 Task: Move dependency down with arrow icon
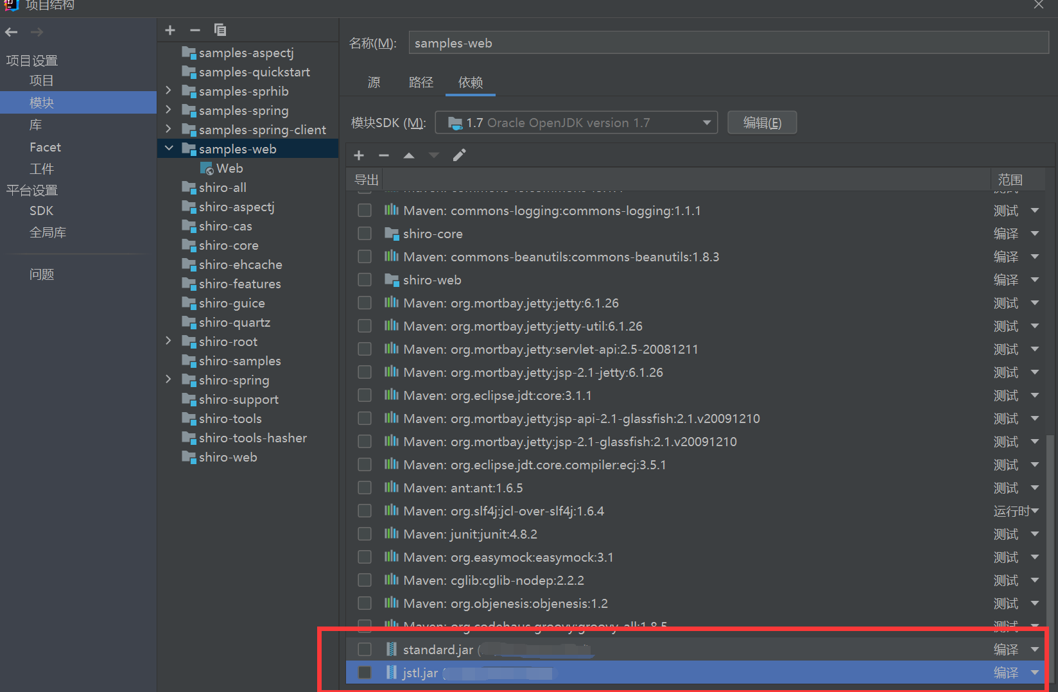coord(434,155)
